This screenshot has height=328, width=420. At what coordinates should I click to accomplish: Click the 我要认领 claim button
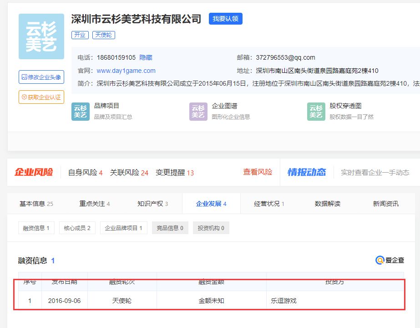(226, 19)
